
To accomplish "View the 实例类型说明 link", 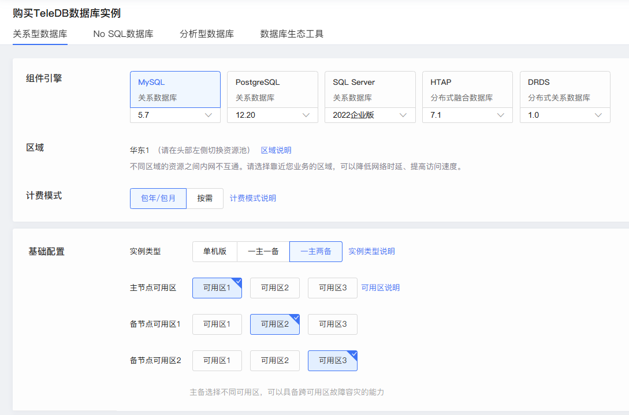I will [371, 251].
